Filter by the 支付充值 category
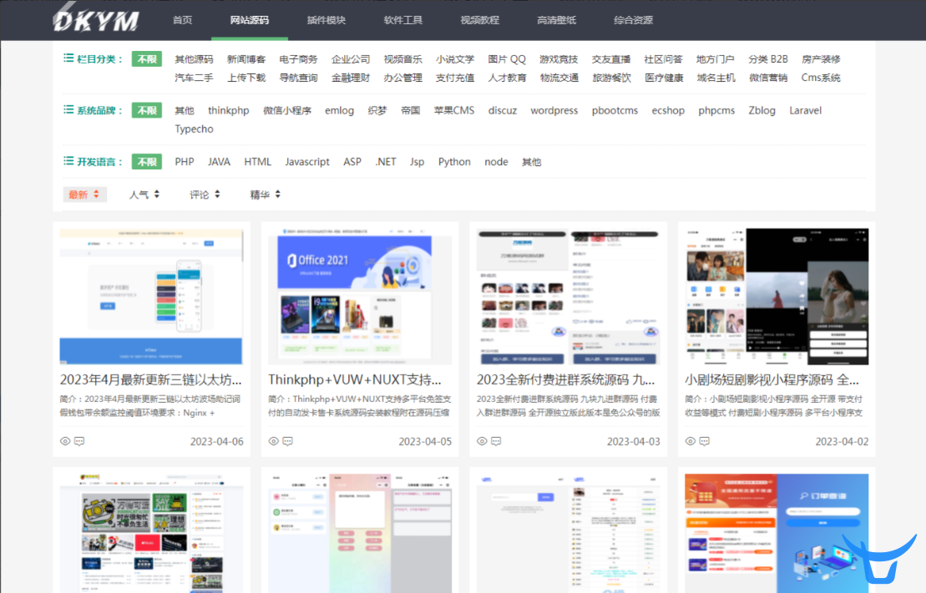Screen dimensions: 926x593 click(x=455, y=78)
